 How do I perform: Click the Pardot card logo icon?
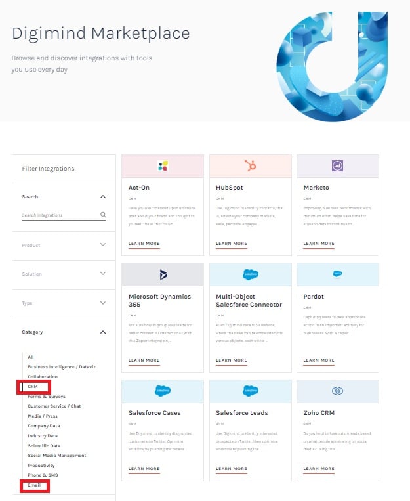tap(338, 274)
